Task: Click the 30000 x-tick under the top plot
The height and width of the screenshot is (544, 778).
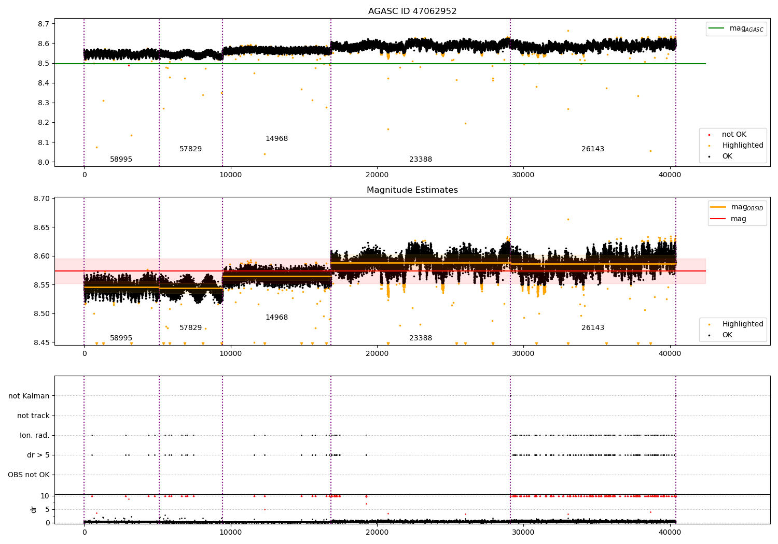Action: tap(523, 175)
